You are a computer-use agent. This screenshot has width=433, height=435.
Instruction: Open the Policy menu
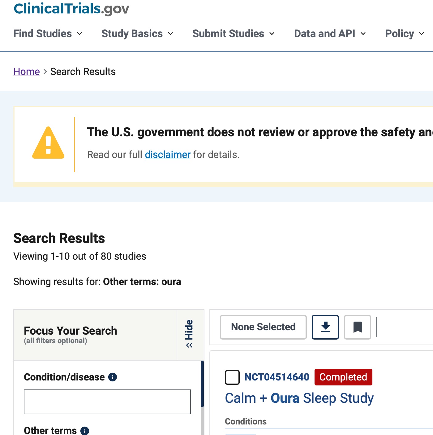404,33
